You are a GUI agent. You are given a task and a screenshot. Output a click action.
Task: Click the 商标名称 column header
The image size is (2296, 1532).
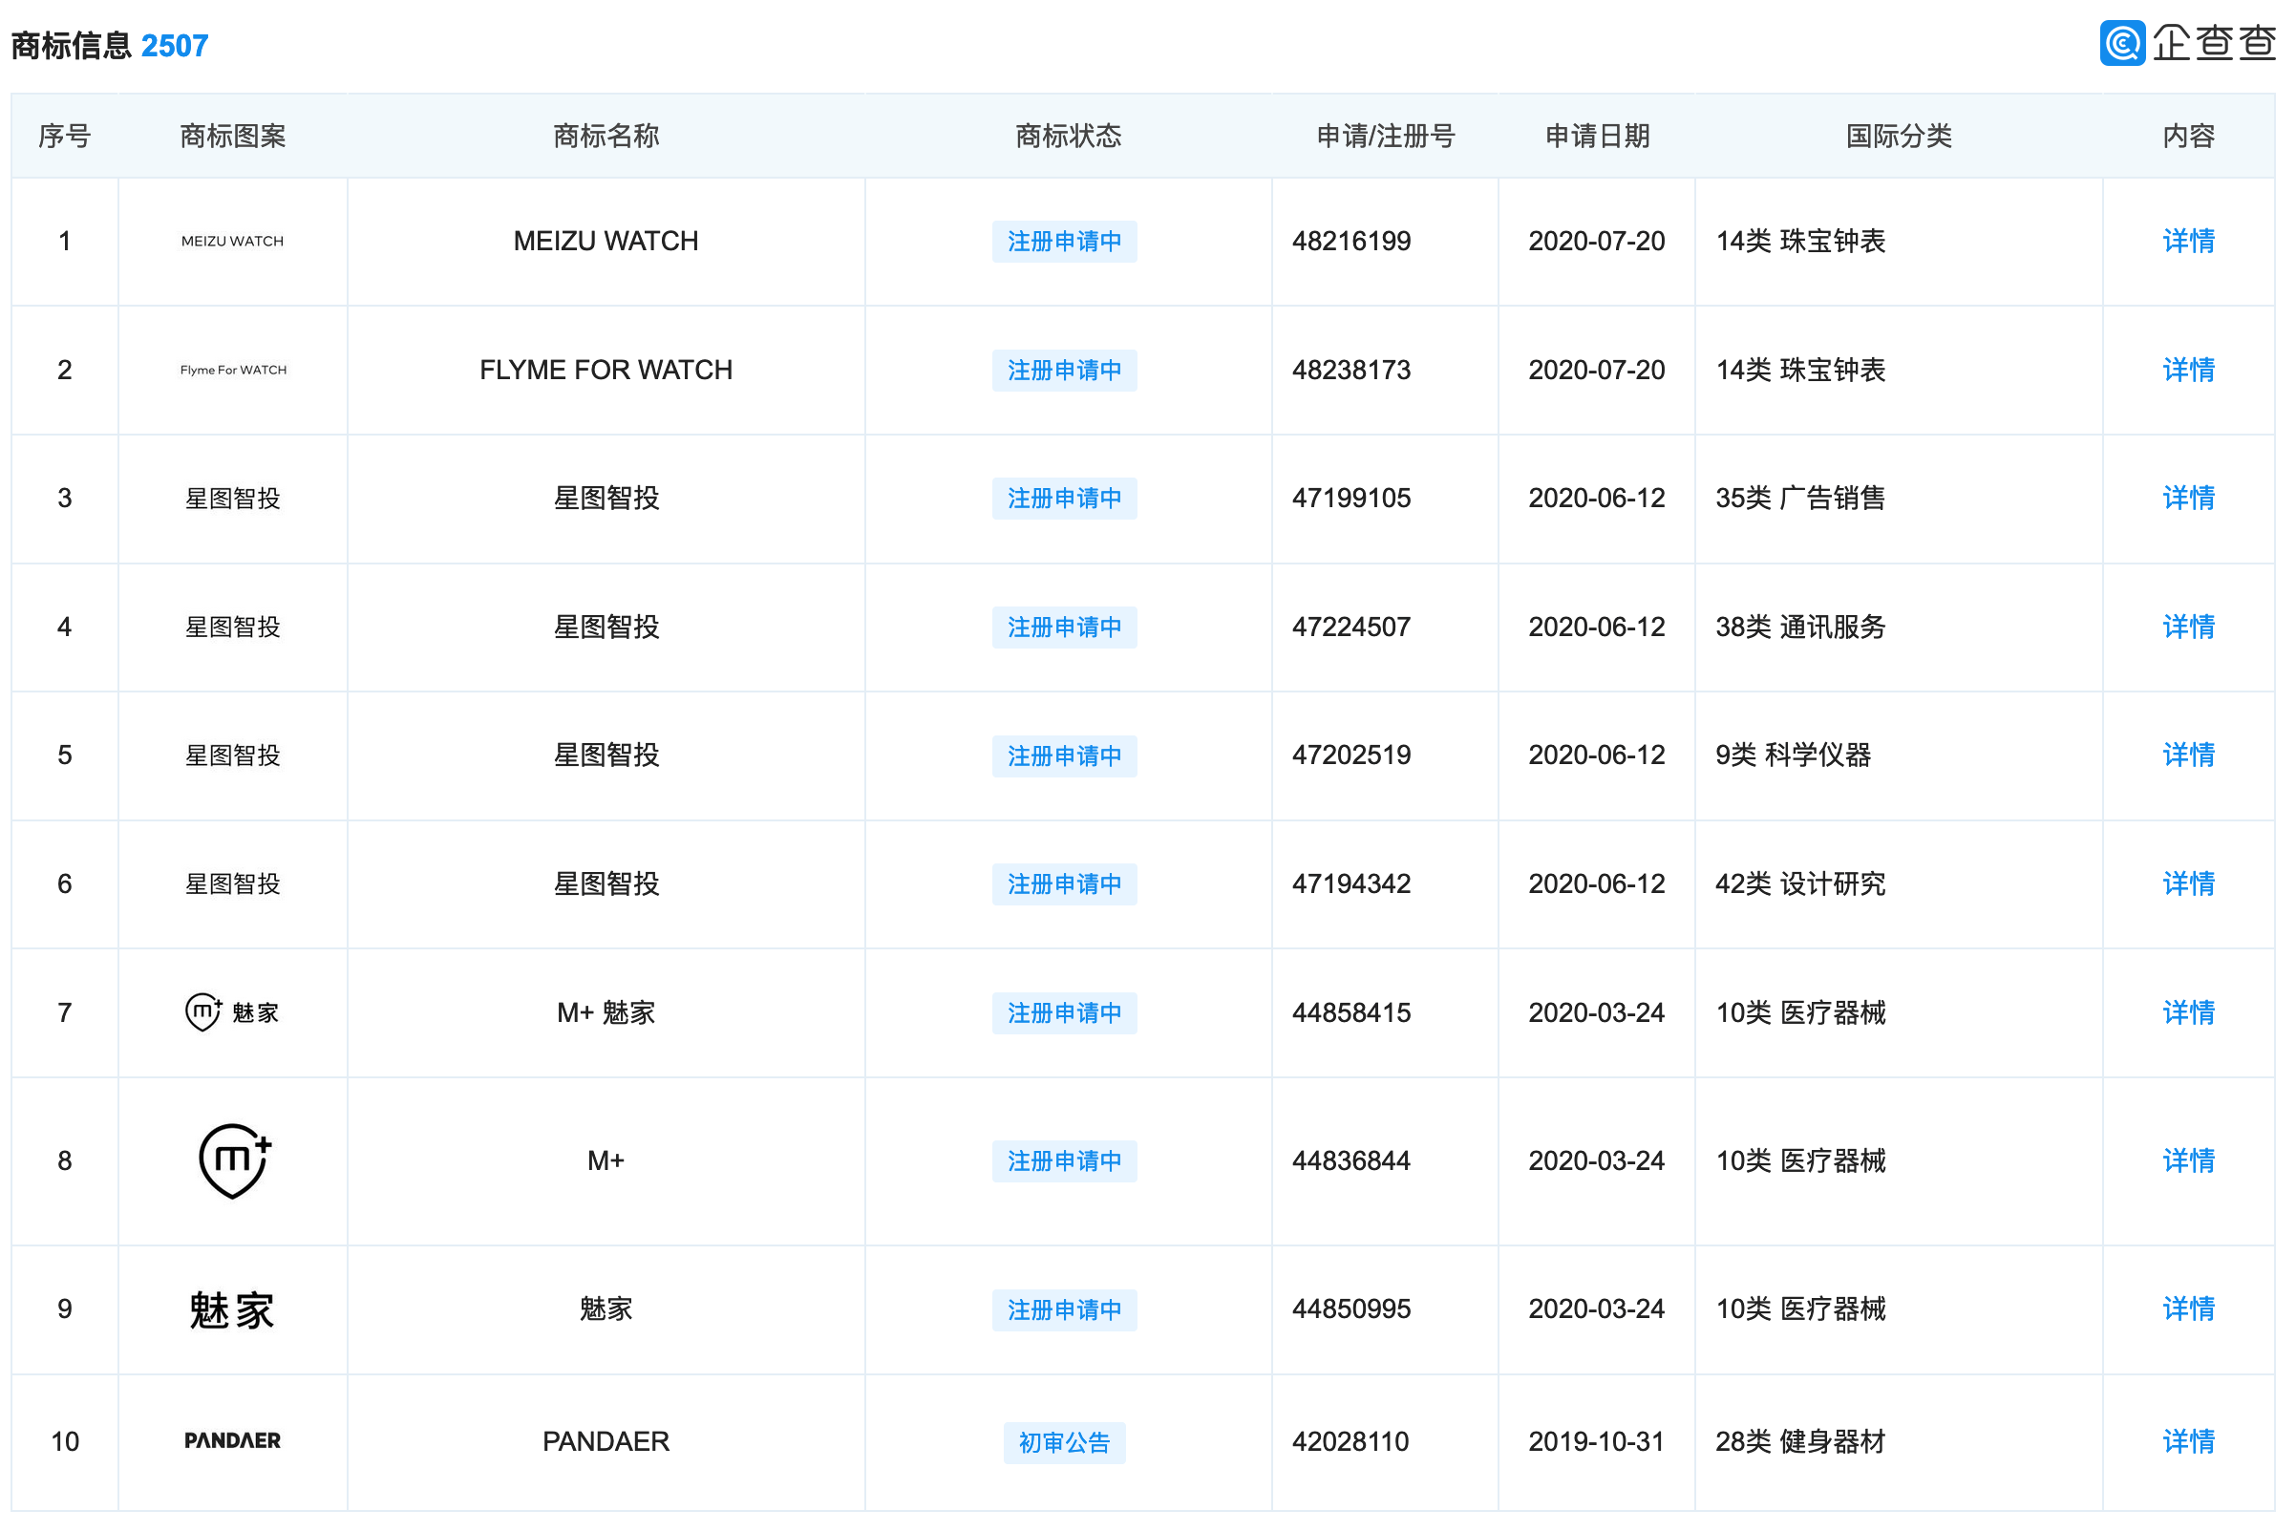tap(606, 136)
